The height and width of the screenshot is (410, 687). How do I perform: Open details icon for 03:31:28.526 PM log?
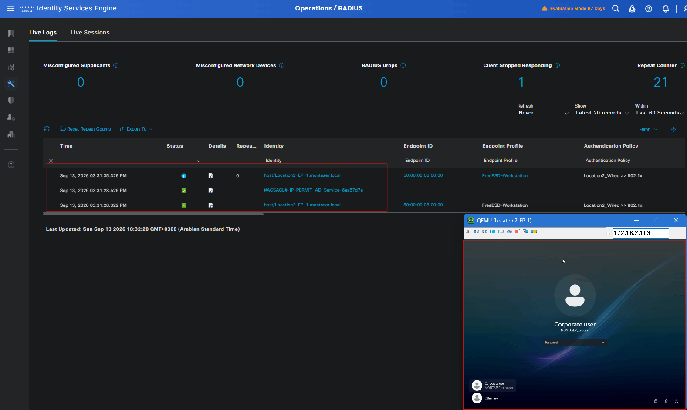[211, 191]
